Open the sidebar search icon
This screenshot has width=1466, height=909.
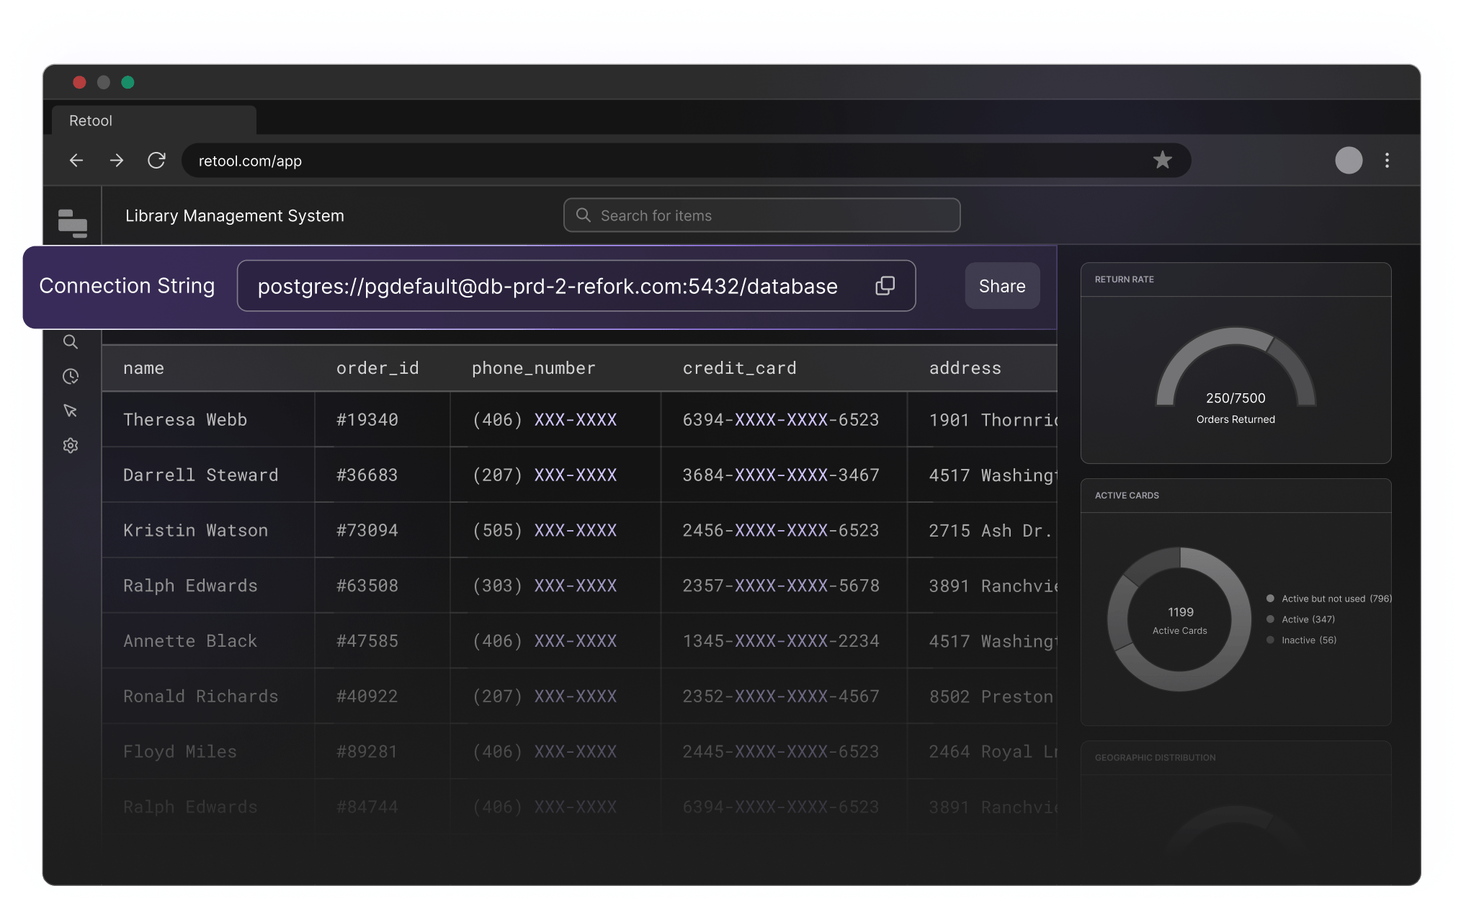[x=71, y=341]
